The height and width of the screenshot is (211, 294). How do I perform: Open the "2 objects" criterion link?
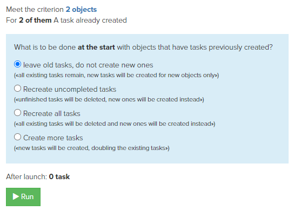coord(81,9)
